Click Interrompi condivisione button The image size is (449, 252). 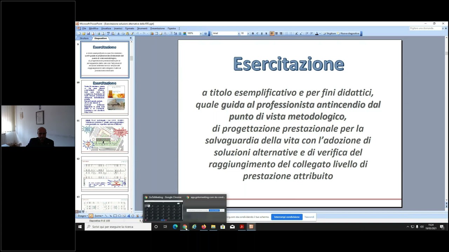point(287,217)
